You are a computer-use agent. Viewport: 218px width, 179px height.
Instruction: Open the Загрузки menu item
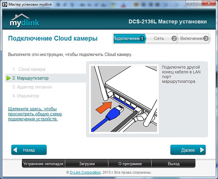(x=87, y=164)
